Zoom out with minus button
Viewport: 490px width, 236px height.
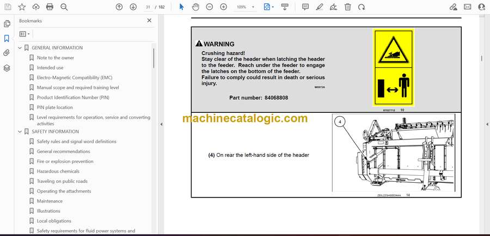click(210, 7)
